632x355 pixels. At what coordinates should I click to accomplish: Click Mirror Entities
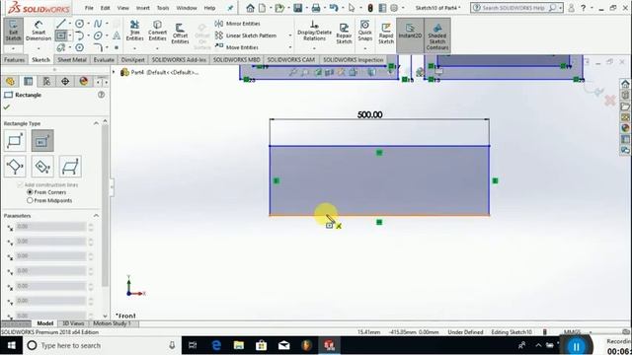coord(237,24)
